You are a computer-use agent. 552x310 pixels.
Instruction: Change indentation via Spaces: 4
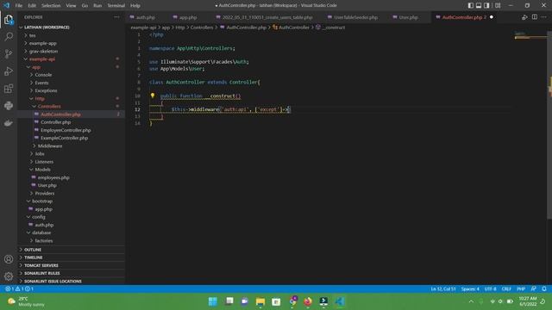click(470, 288)
